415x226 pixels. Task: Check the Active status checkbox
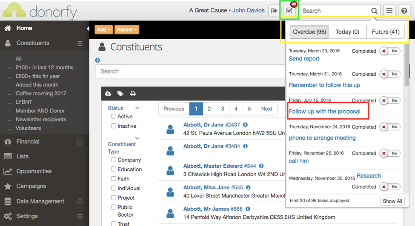coord(114,117)
